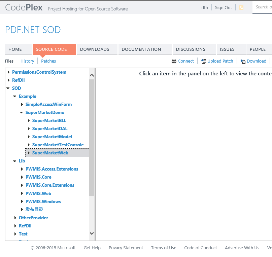The height and width of the screenshot is (257, 272).
Task: Select the SuperMarketModel tree folder
Action: point(52,137)
